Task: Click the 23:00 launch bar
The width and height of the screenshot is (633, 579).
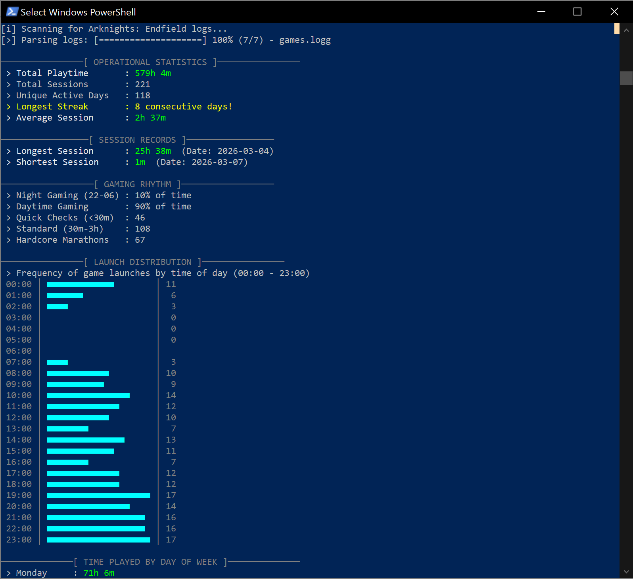Action: tap(99, 540)
